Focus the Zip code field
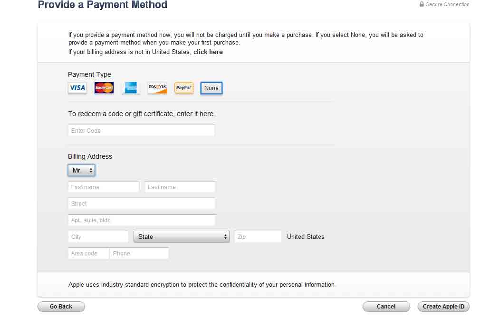490x318 pixels. pos(258,236)
